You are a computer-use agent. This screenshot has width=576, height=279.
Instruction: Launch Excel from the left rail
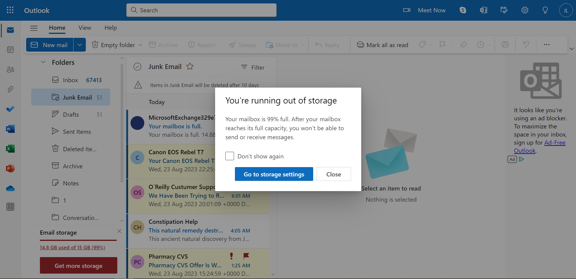(10, 149)
